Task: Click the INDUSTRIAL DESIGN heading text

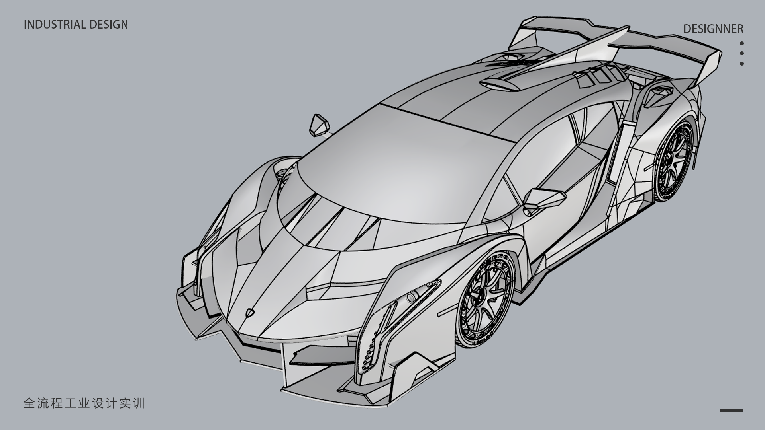Action: tap(76, 25)
